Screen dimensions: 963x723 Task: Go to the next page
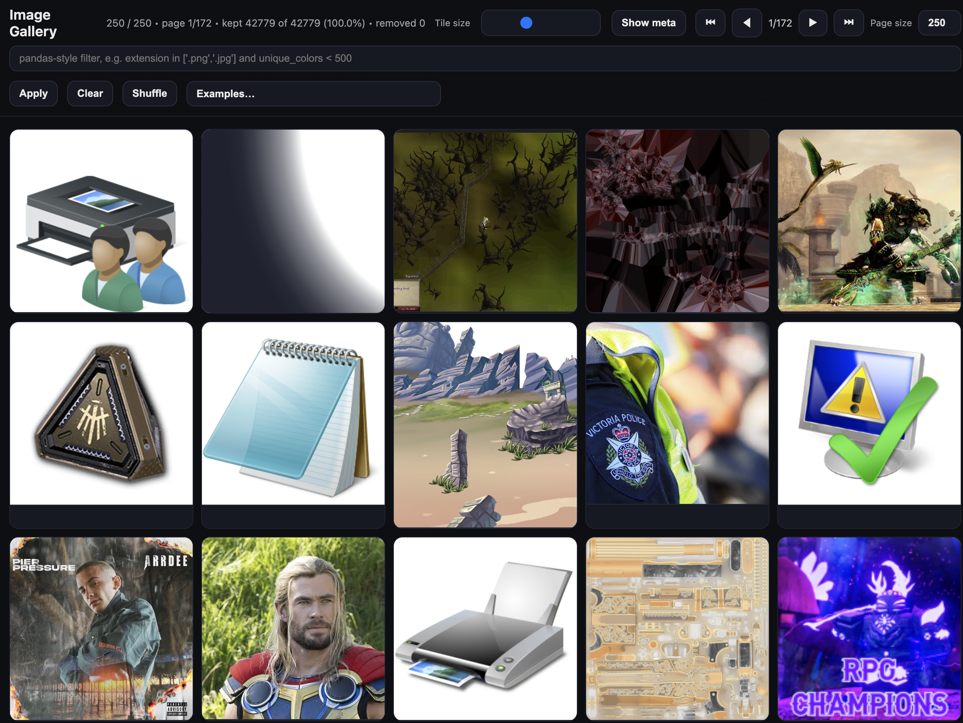click(x=812, y=23)
